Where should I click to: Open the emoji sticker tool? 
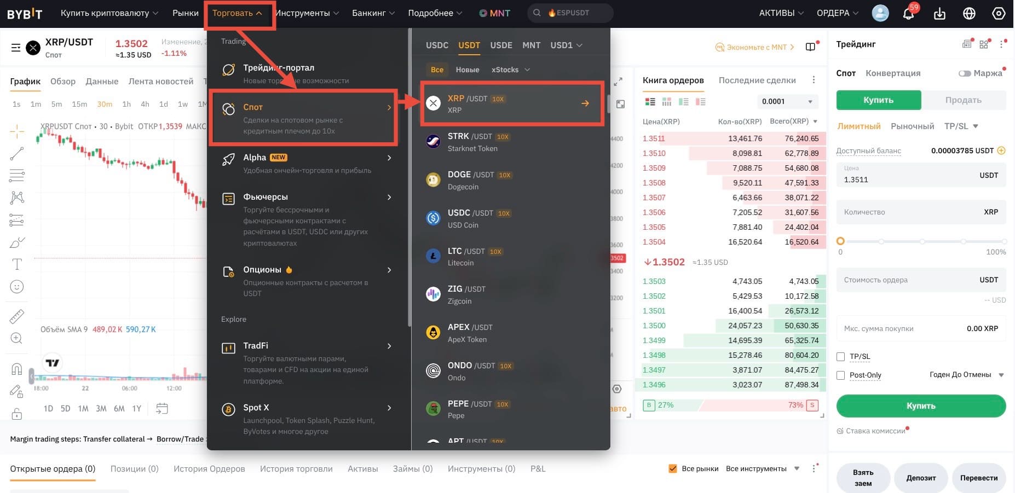point(17,287)
